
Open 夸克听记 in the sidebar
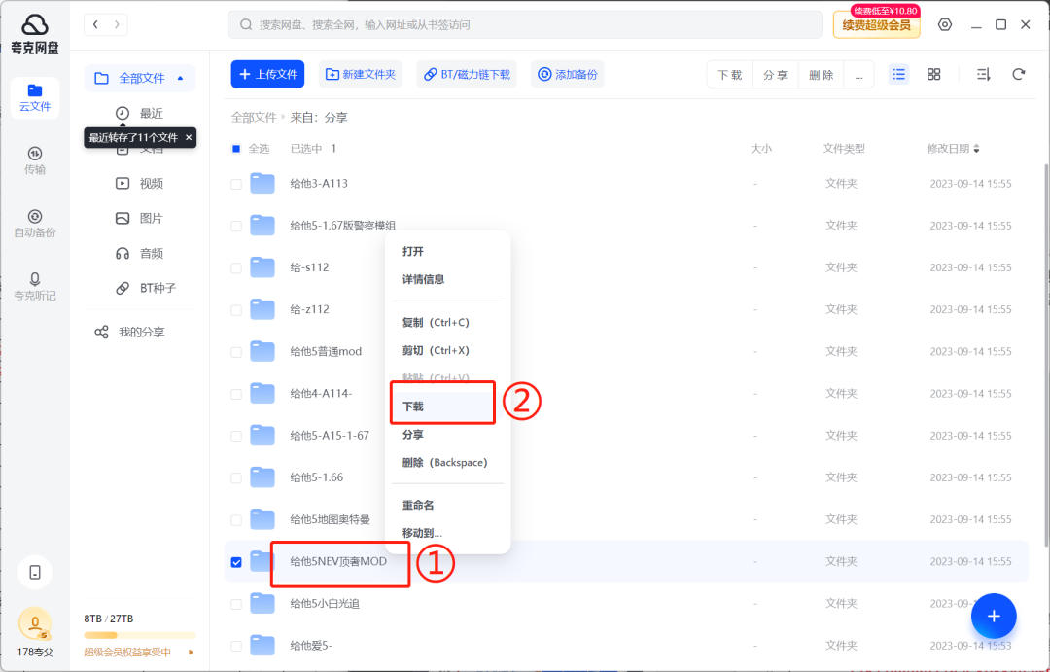point(34,285)
